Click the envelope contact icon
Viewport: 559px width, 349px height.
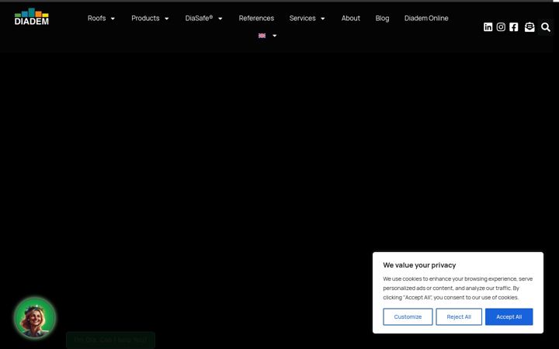tap(529, 27)
